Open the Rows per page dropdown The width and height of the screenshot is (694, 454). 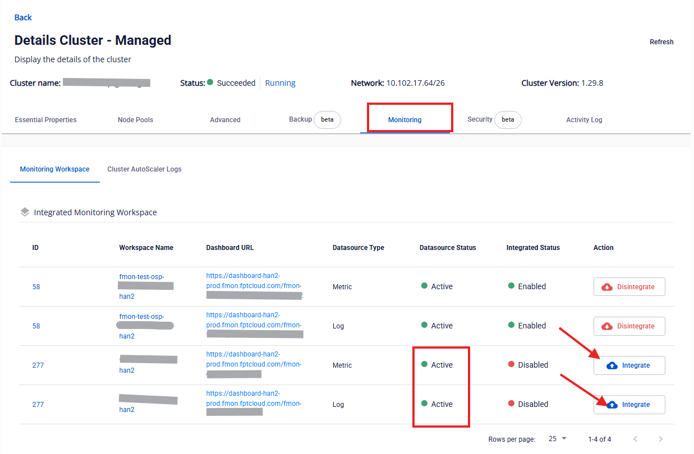coord(558,439)
